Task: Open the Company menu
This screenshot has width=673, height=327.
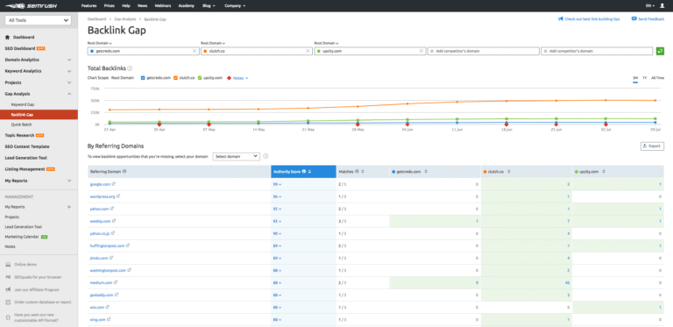Action: tap(235, 6)
